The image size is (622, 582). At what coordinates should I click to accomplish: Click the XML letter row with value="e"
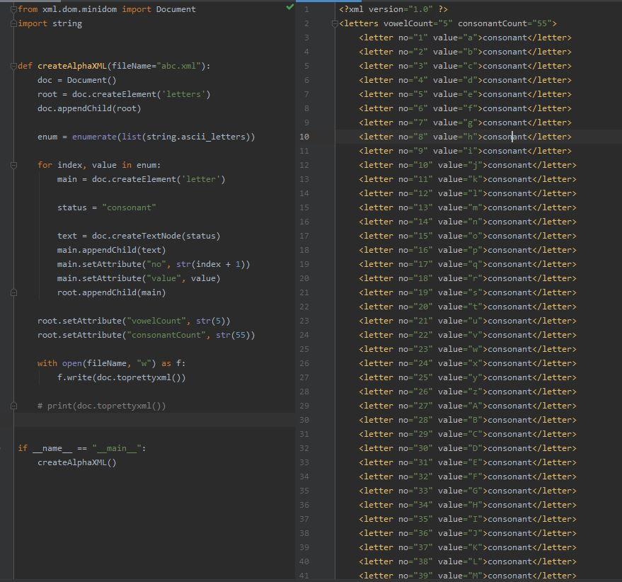pyautogui.click(x=466, y=94)
